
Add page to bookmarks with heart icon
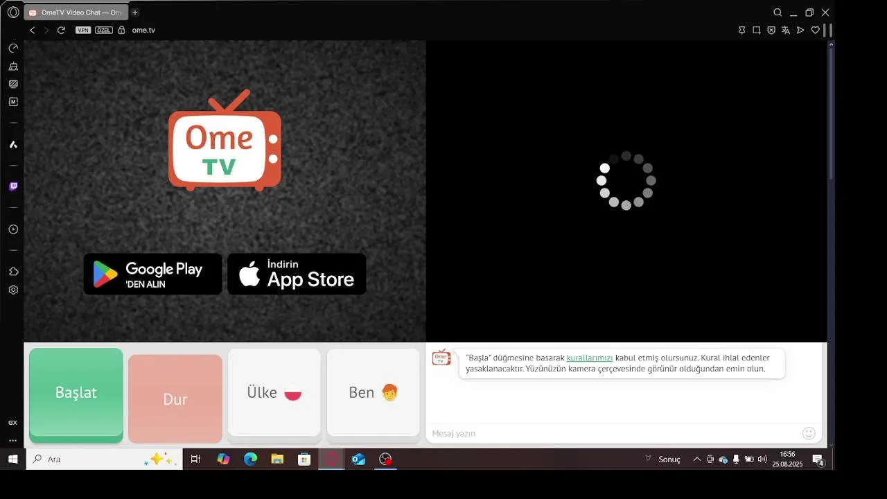(x=815, y=30)
